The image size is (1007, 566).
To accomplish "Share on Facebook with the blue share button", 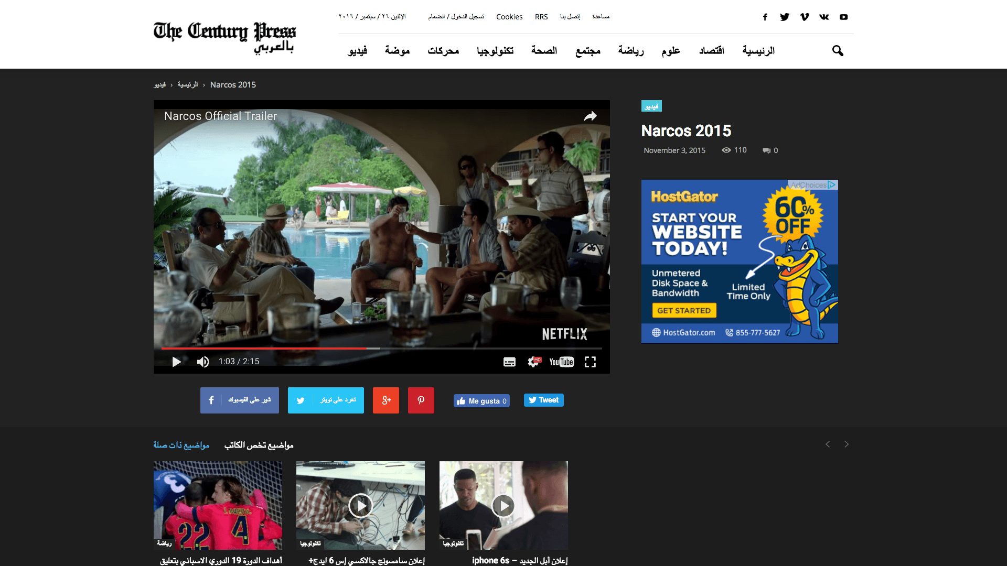I will click(x=240, y=400).
